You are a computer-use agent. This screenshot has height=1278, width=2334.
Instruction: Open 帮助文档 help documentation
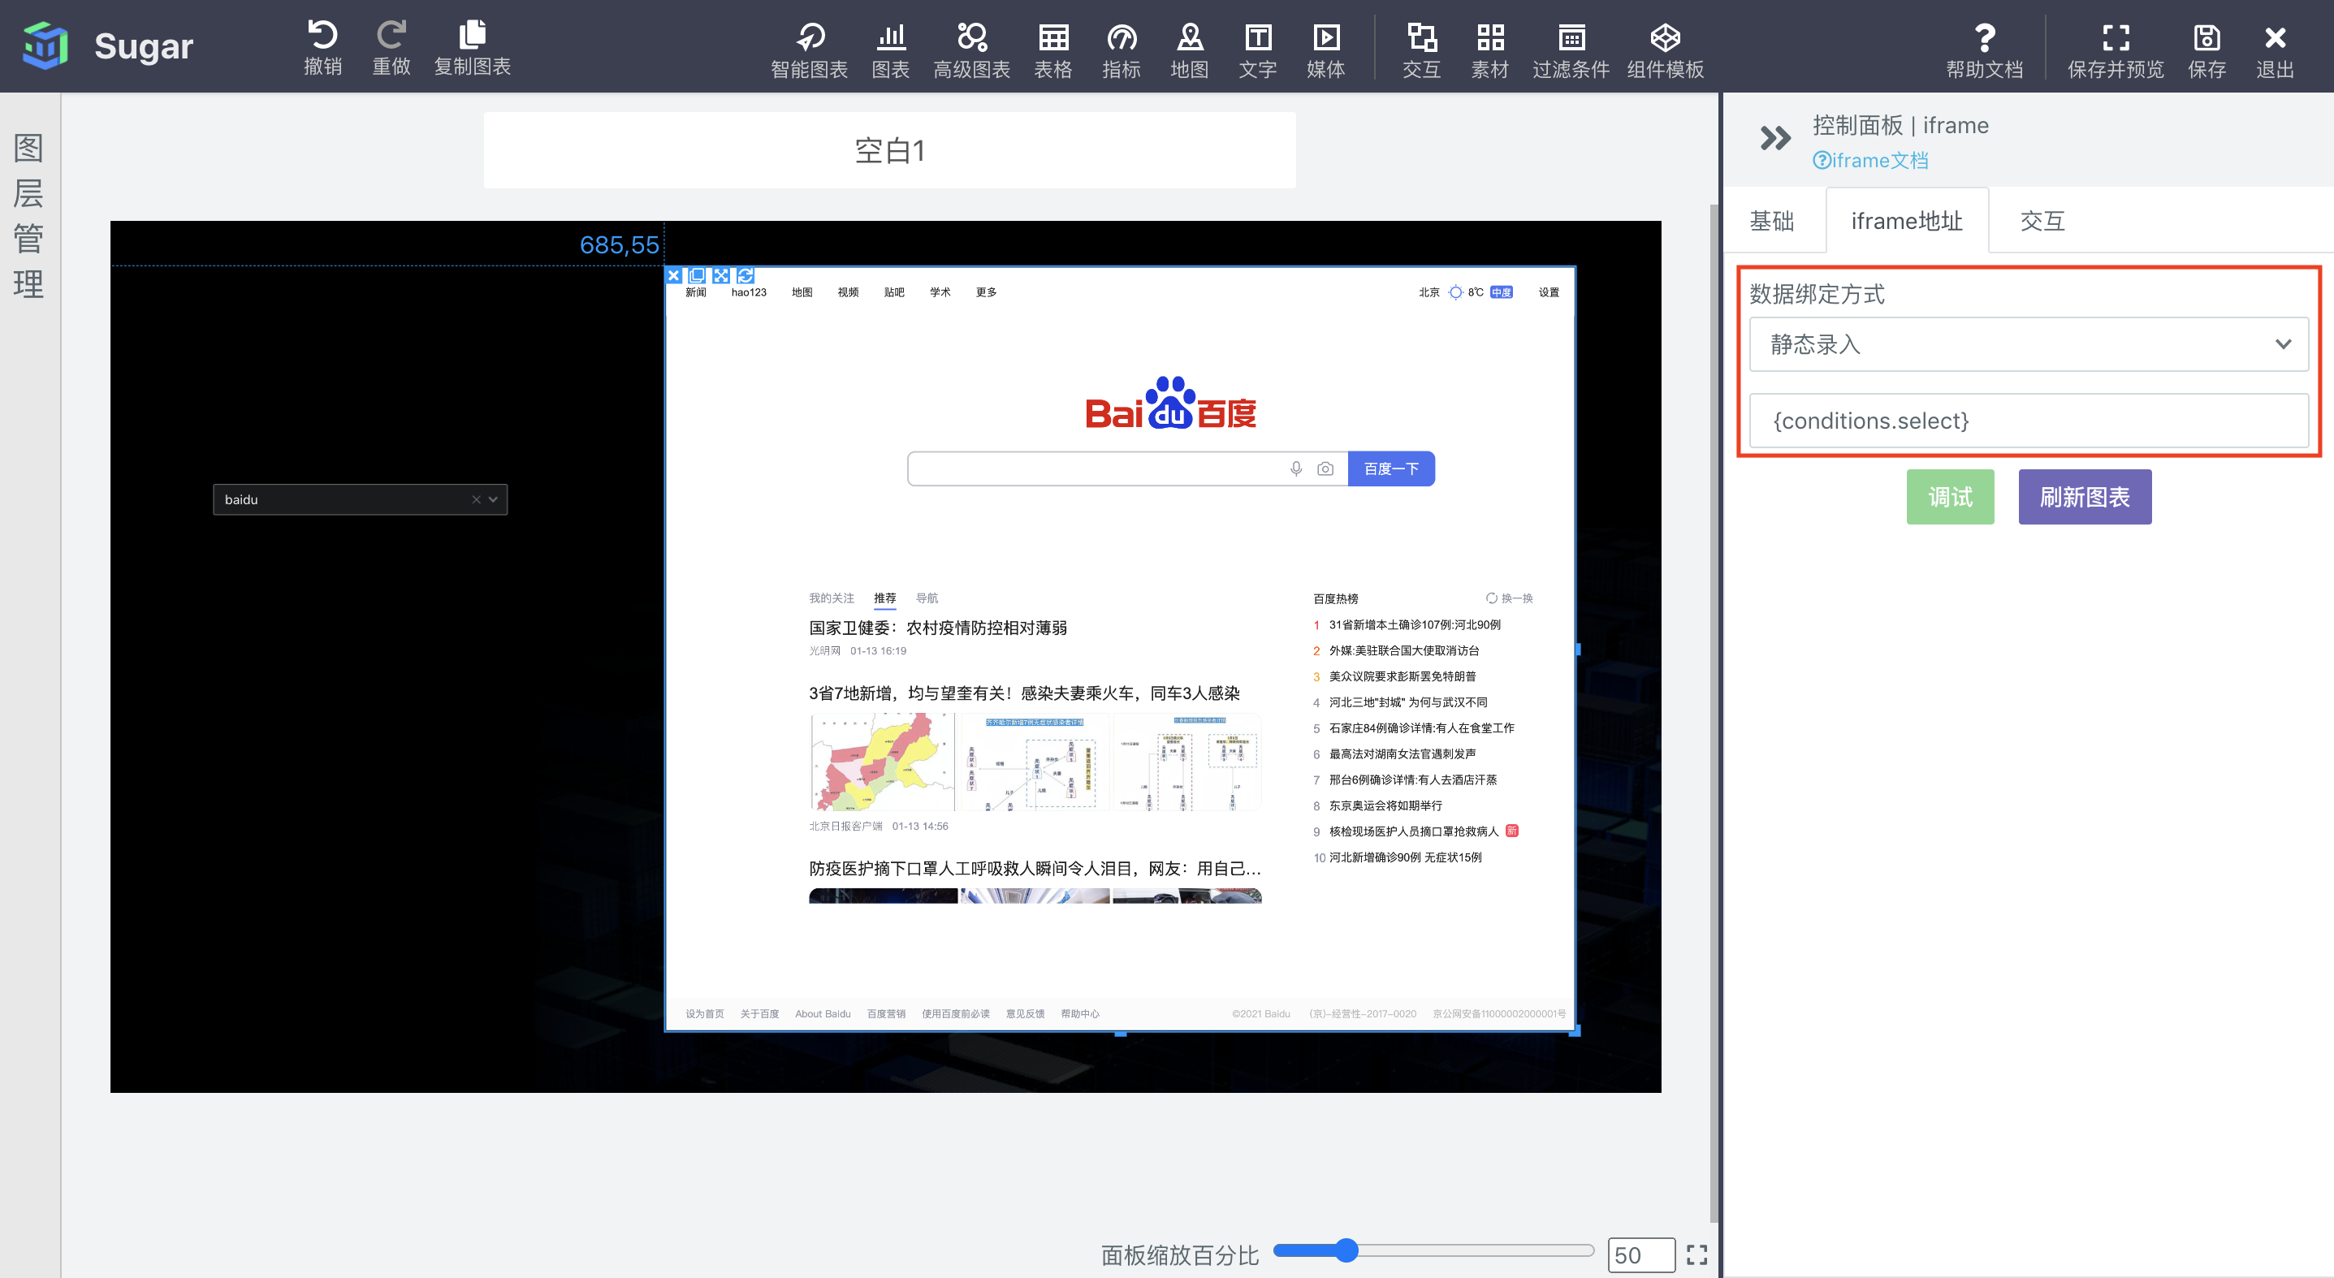(1984, 50)
